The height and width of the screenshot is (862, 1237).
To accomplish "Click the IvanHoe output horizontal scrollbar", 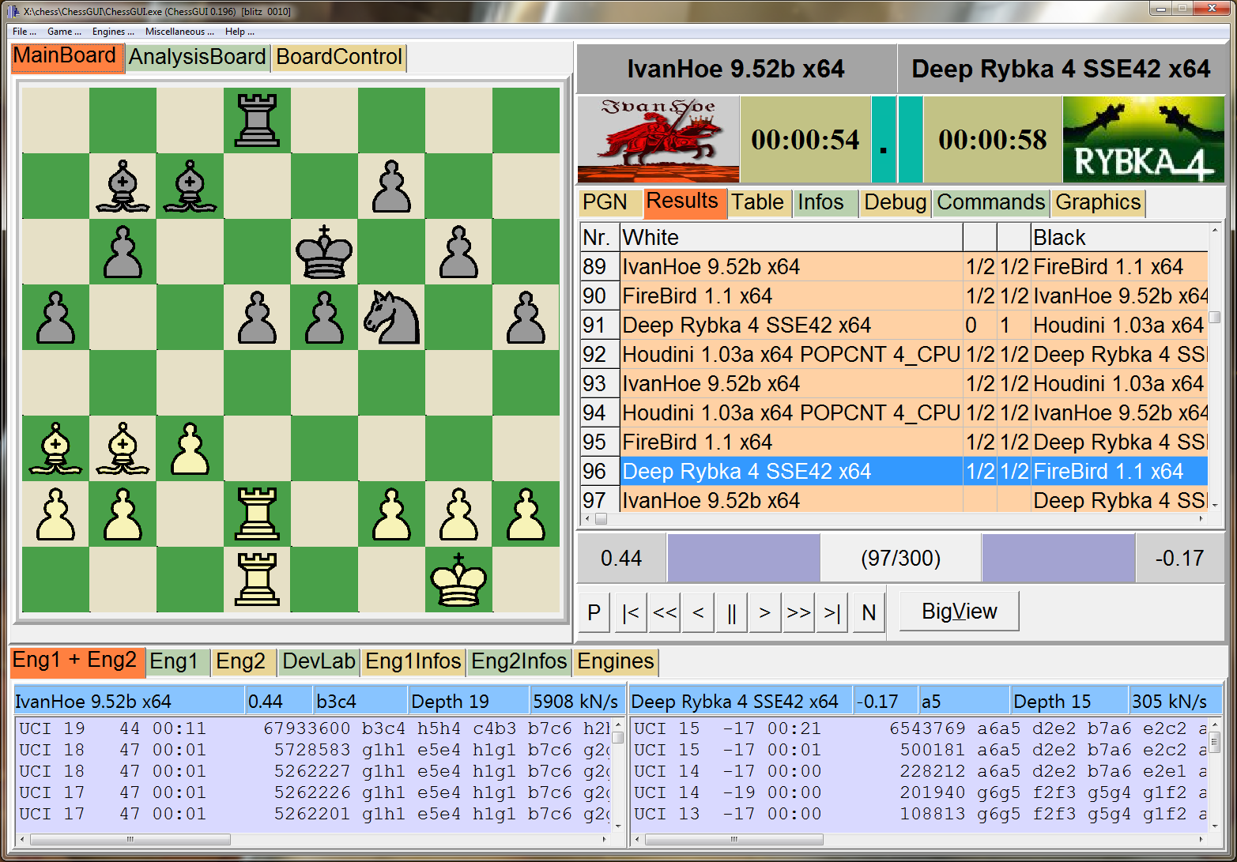I will (x=312, y=840).
